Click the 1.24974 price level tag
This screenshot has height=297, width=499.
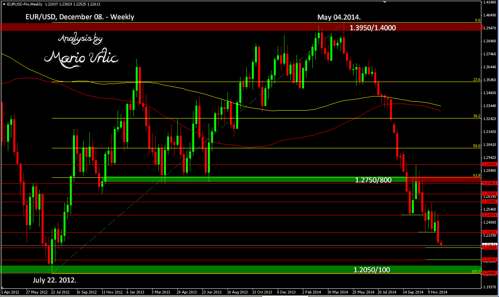tap(489, 215)
